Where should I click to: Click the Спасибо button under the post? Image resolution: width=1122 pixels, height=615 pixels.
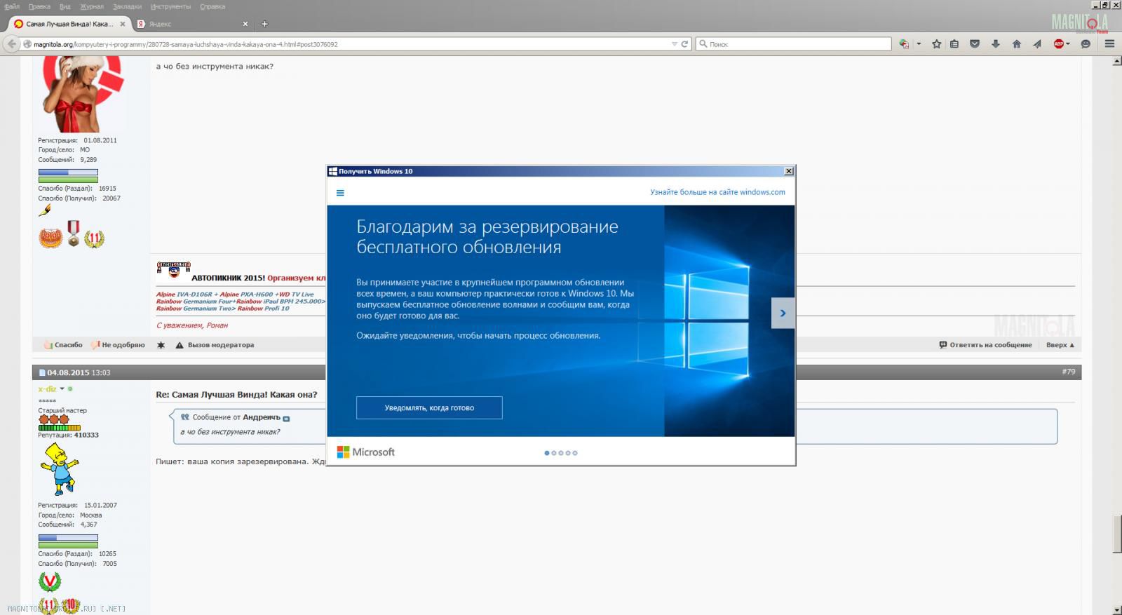63,345
